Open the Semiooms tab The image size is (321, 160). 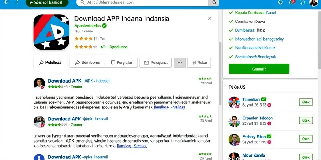pos(87,62)
